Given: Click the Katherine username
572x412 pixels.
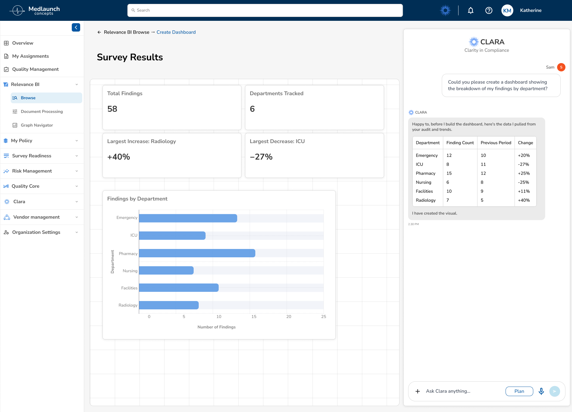Looking at the screenshot, I should click(x=531, y=10).
